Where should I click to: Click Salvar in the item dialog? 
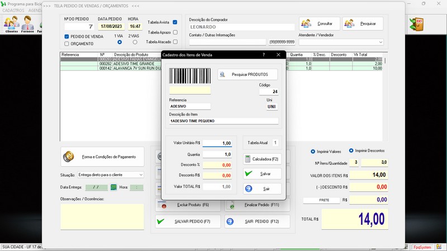click(x=263, y=173)
